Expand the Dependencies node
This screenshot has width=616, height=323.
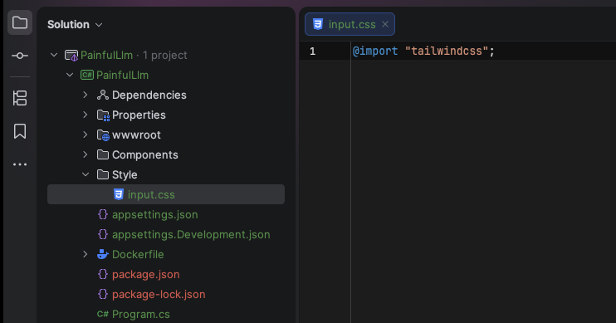click(86, 95)
